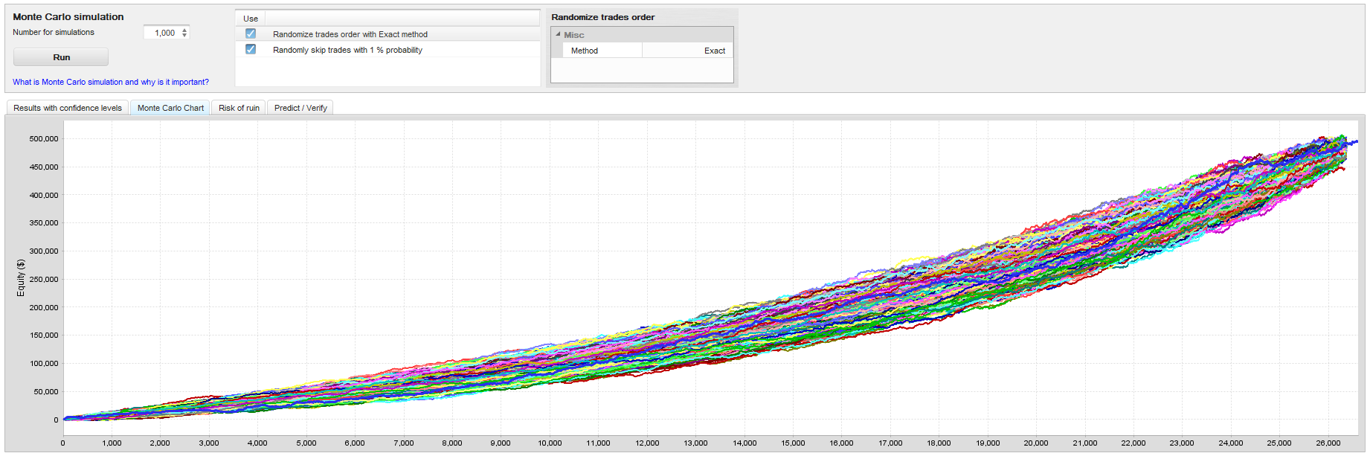This screenshot has height=456, width=1370.
Task: Decrease number of simulations with down arrow
Action: [x=184, y=36]
